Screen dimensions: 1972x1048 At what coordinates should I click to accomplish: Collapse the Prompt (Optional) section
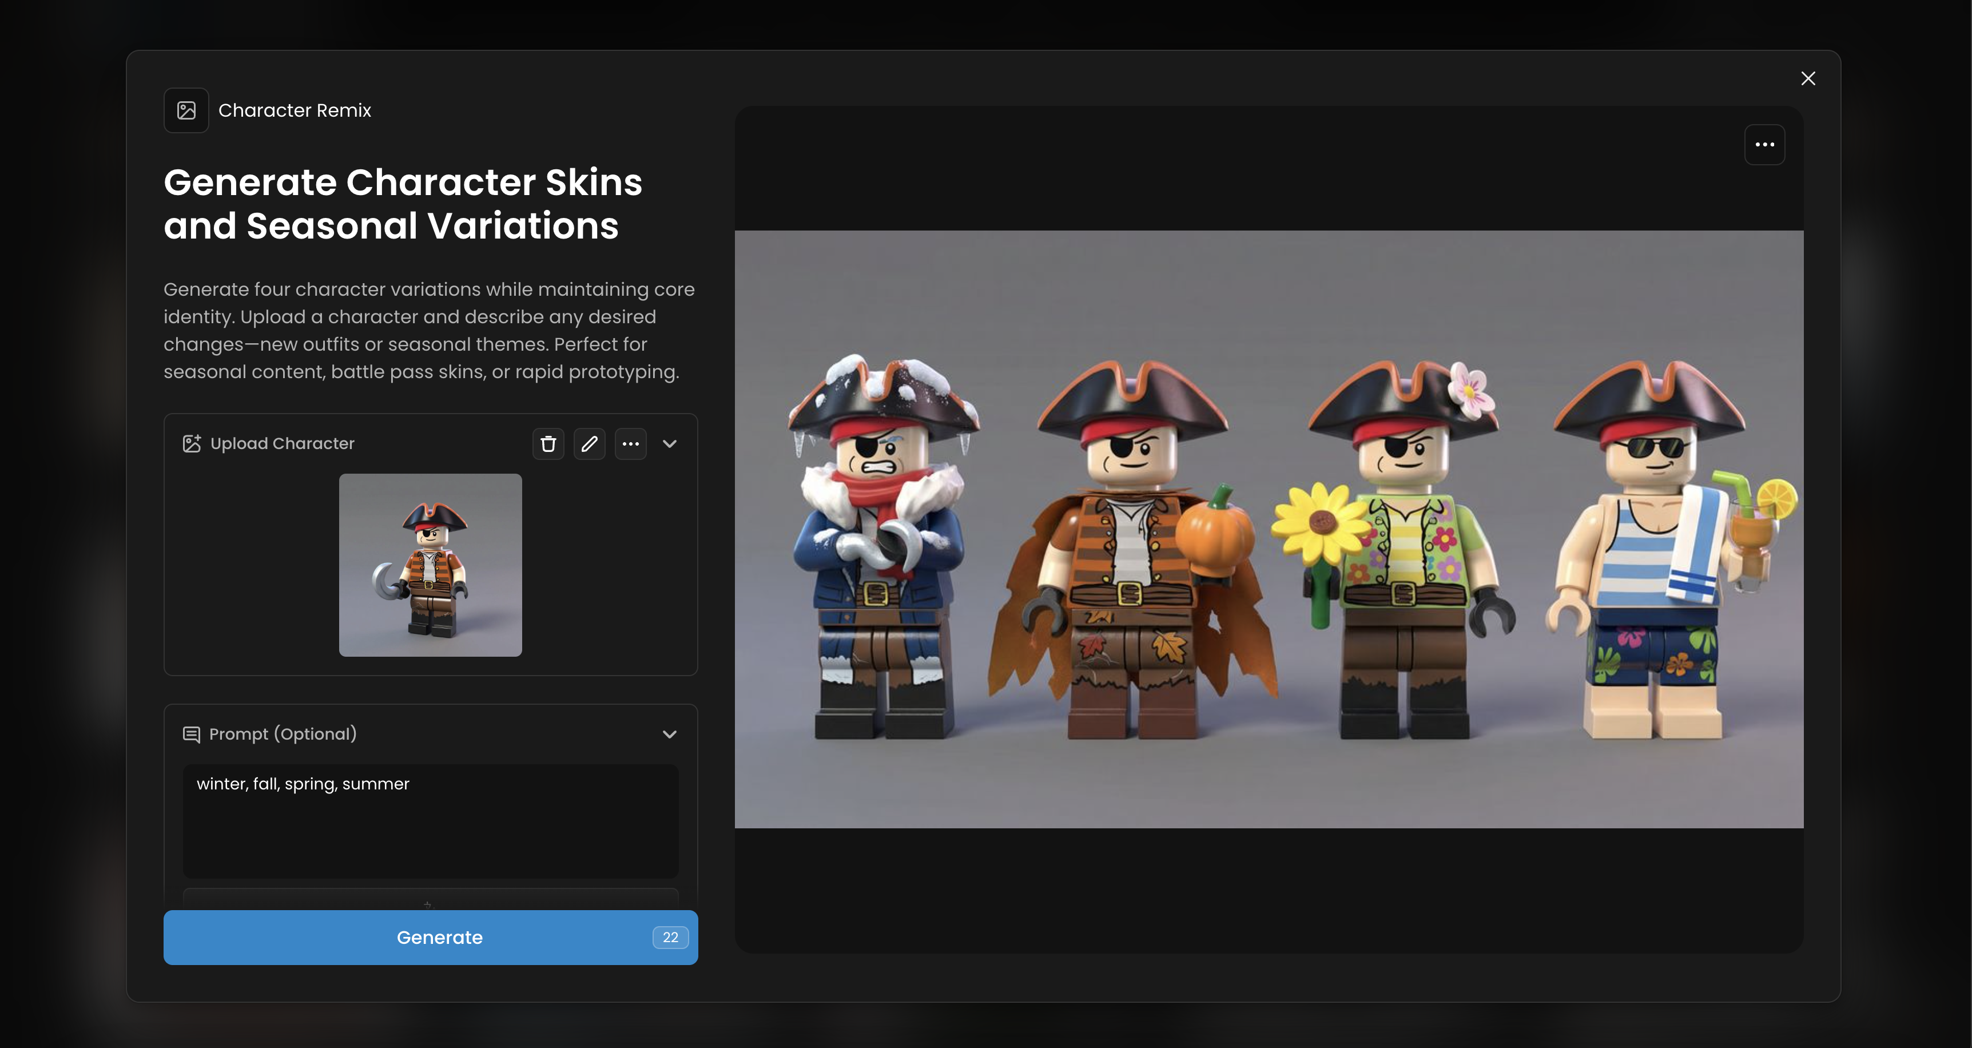click(669, 734)
